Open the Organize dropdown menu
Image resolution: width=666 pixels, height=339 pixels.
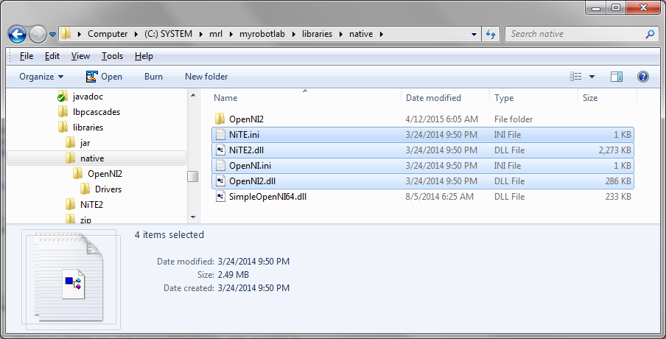(41, 77)
